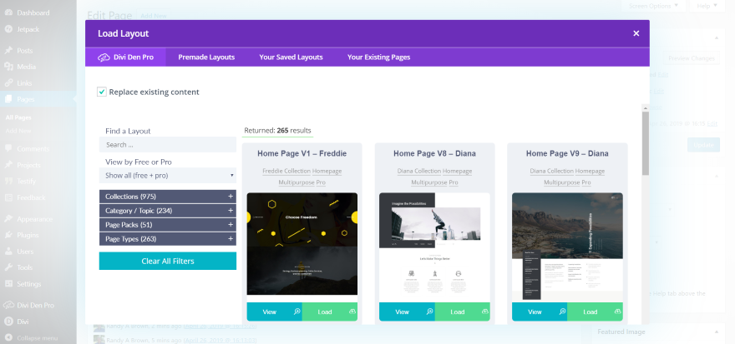View the Home Page V1 – Freddie layout
This screenshot has height=344, width=735.
click(275, 312)
